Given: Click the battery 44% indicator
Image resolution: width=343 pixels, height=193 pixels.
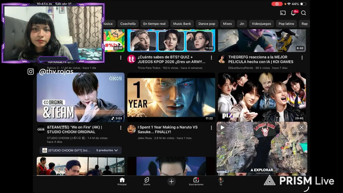Looking at the screenshot, I should click(299, 4).
